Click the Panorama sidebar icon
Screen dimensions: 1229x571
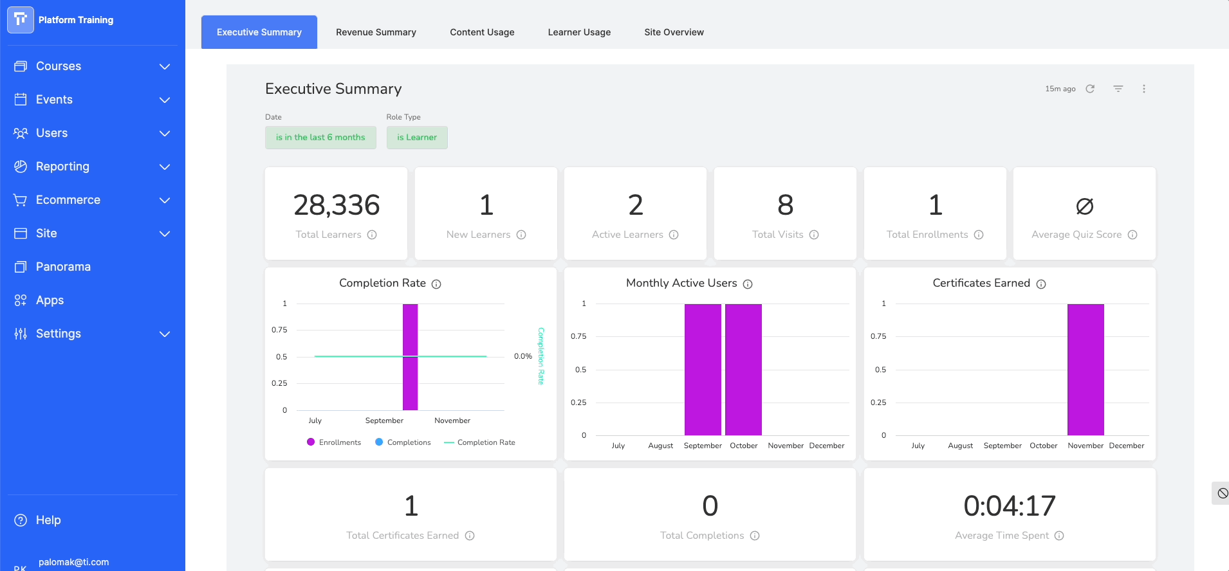coord(21,267)
